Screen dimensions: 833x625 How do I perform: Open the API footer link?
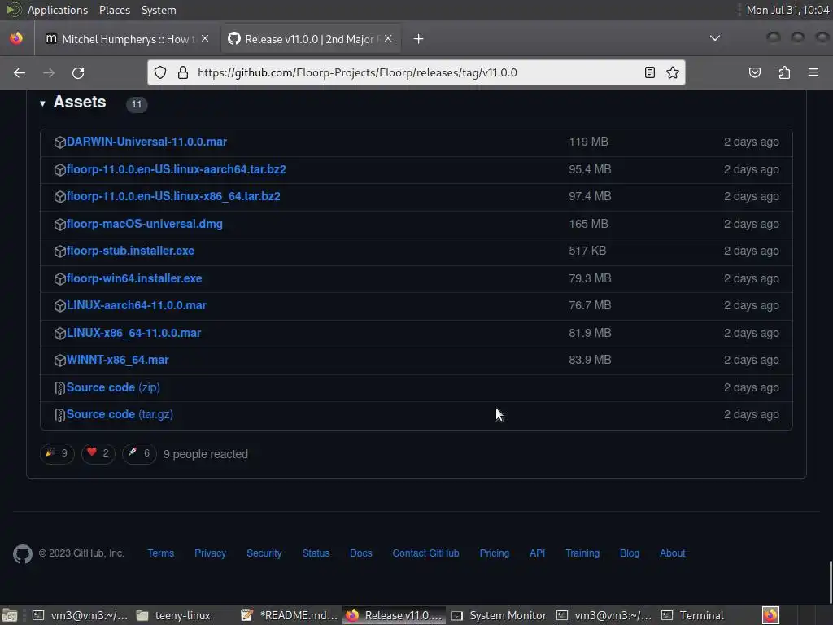coord(537,553)
